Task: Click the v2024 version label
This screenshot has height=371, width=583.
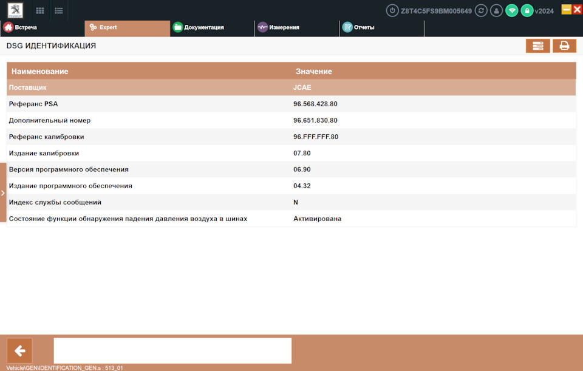Action: click(544, 11)
